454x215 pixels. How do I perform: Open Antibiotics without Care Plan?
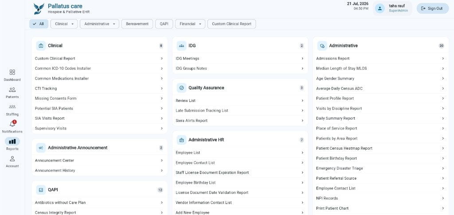[100, 203]
